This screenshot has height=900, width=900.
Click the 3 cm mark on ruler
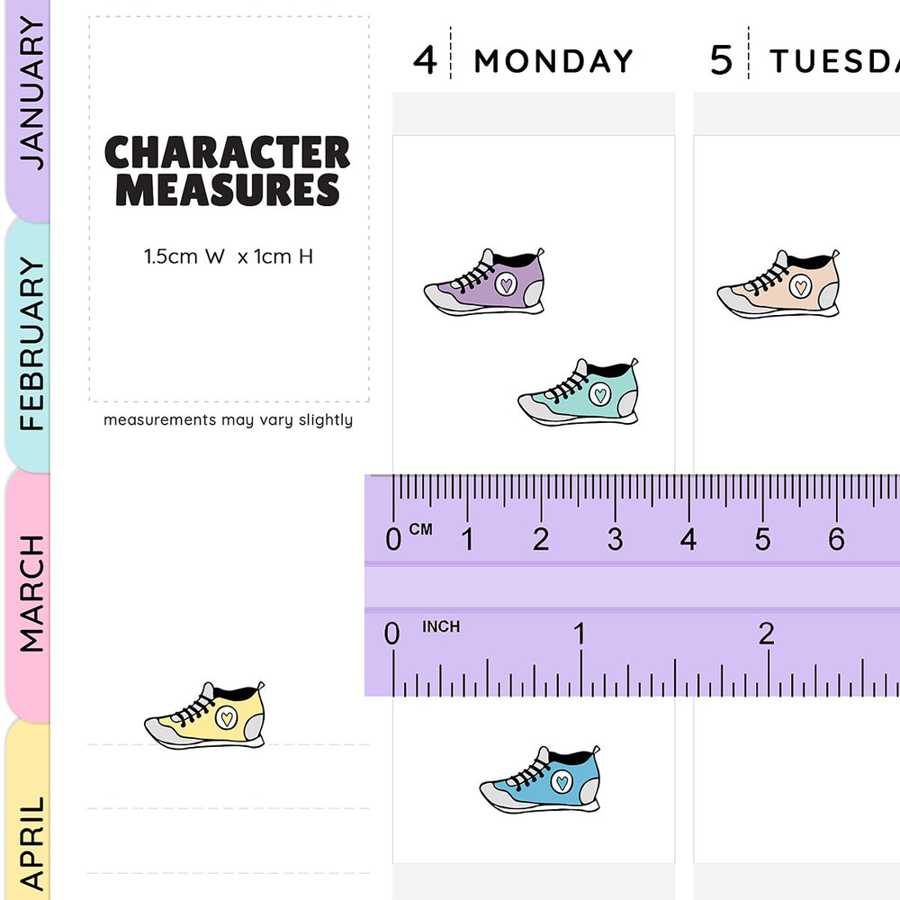click(x=615, y=540)
